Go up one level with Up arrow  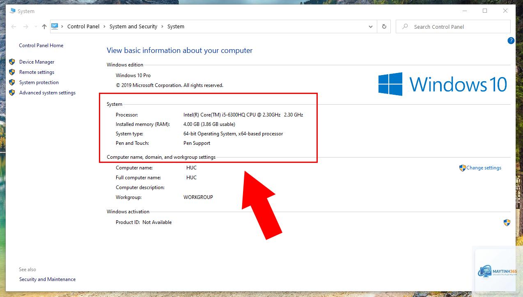44,27
